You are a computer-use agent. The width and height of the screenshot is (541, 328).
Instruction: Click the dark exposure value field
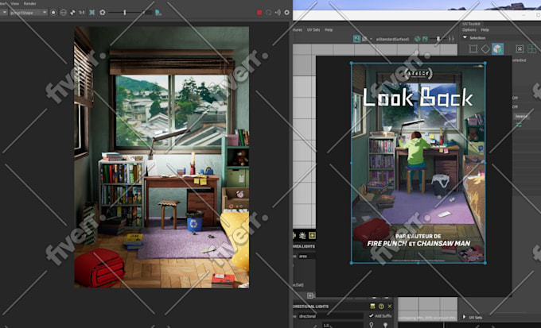tap(147, 13)
